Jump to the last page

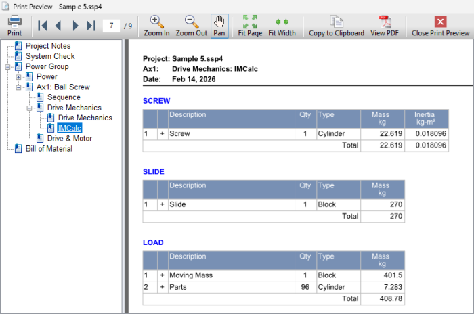coord(91,26)
